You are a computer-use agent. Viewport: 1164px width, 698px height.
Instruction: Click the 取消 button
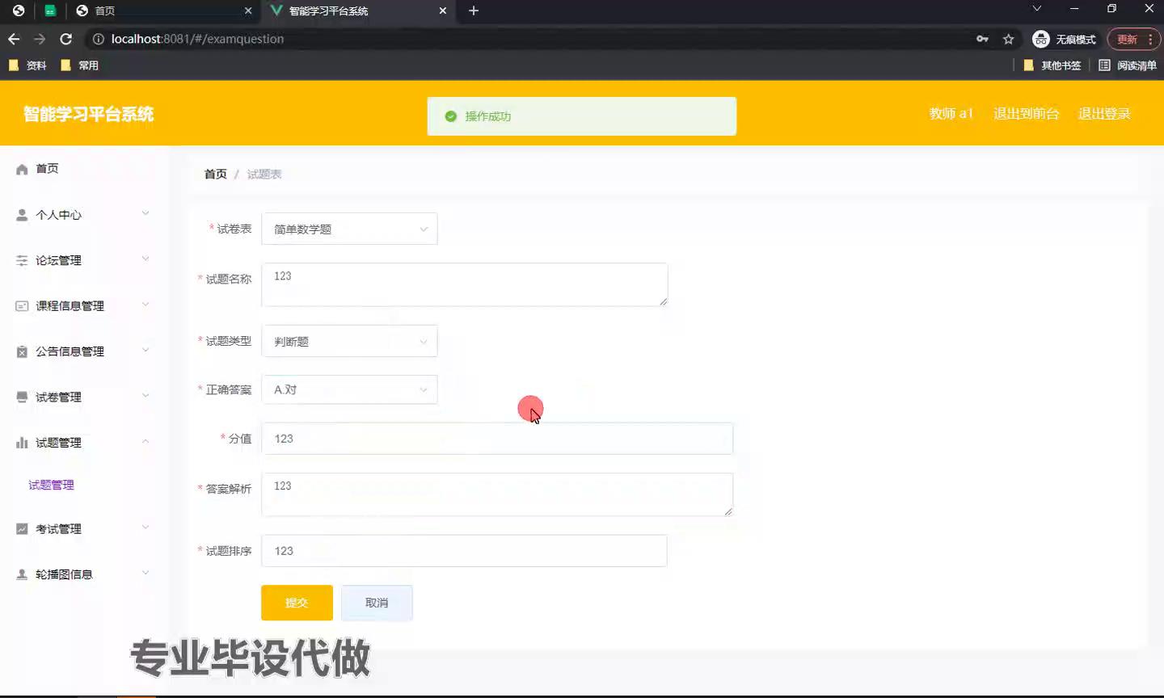[x=377, y=603]
